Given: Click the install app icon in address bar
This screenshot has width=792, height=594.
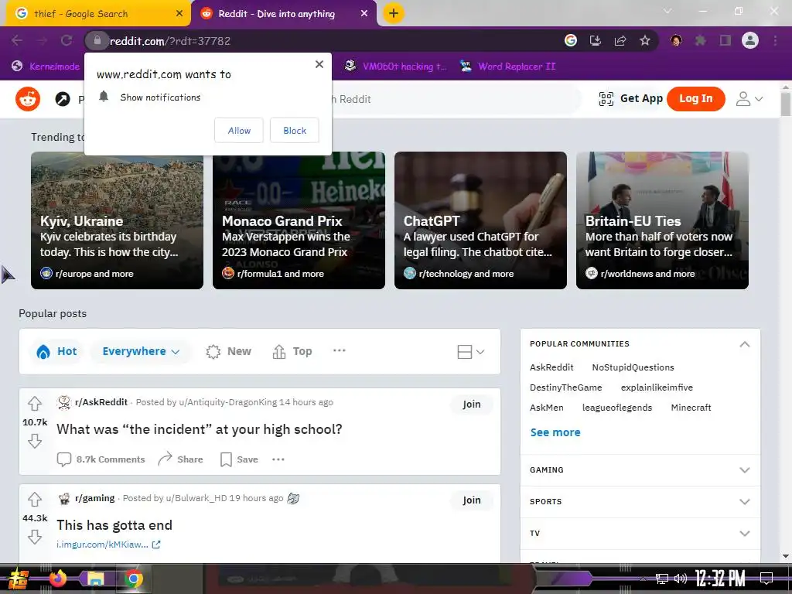Looking at the screenshot, I should (595, 40).
